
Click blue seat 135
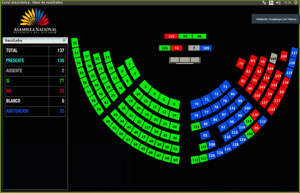[x=289, y=73]
